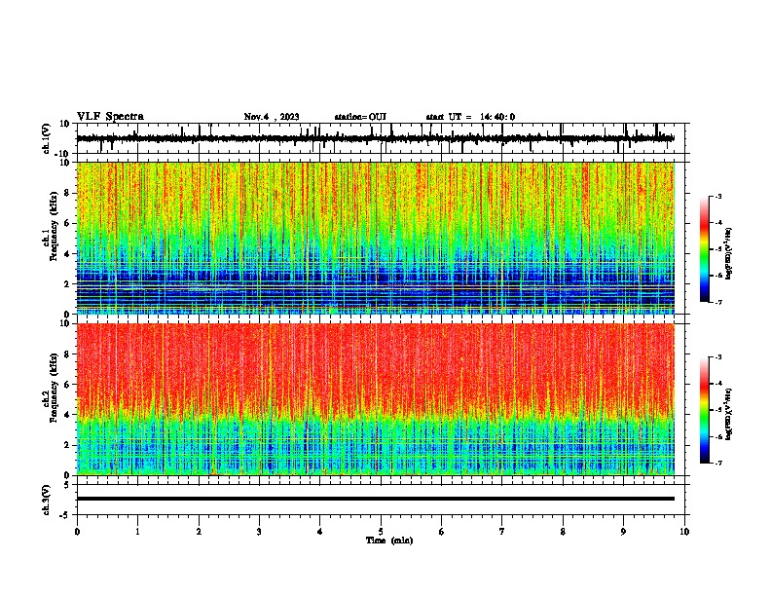The image size is (771, 596).
Task: Click the ch.2 spectrogram panel
Action: [x=376, y=399]
